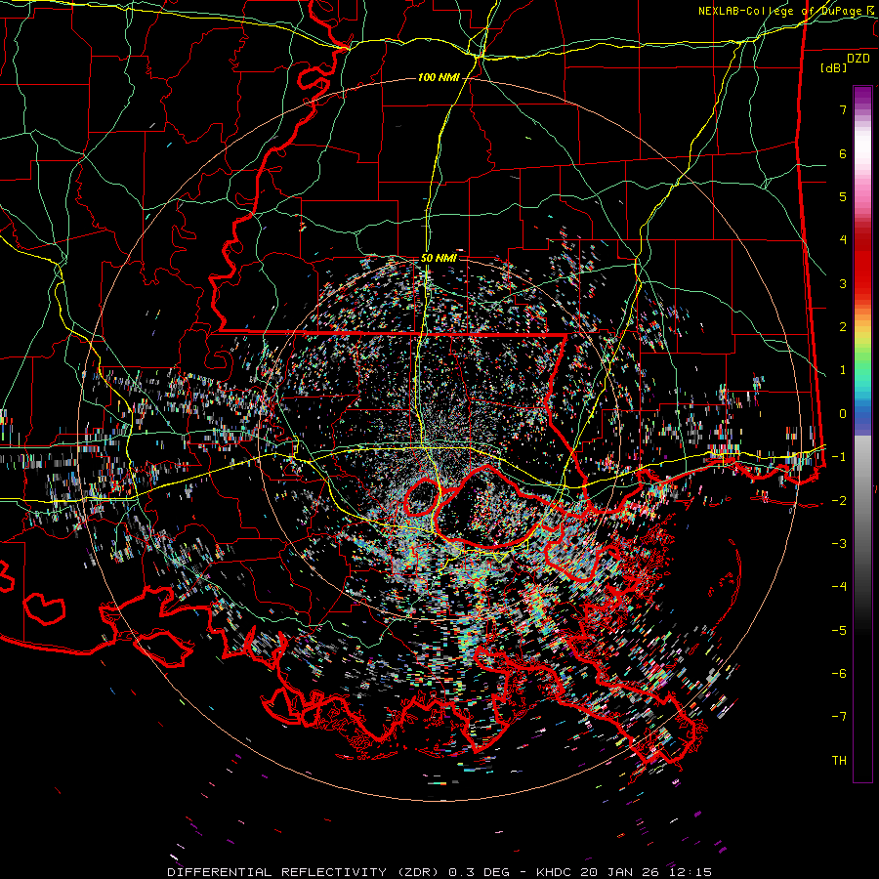Click the -1 value on color scale

click(839, 457)
